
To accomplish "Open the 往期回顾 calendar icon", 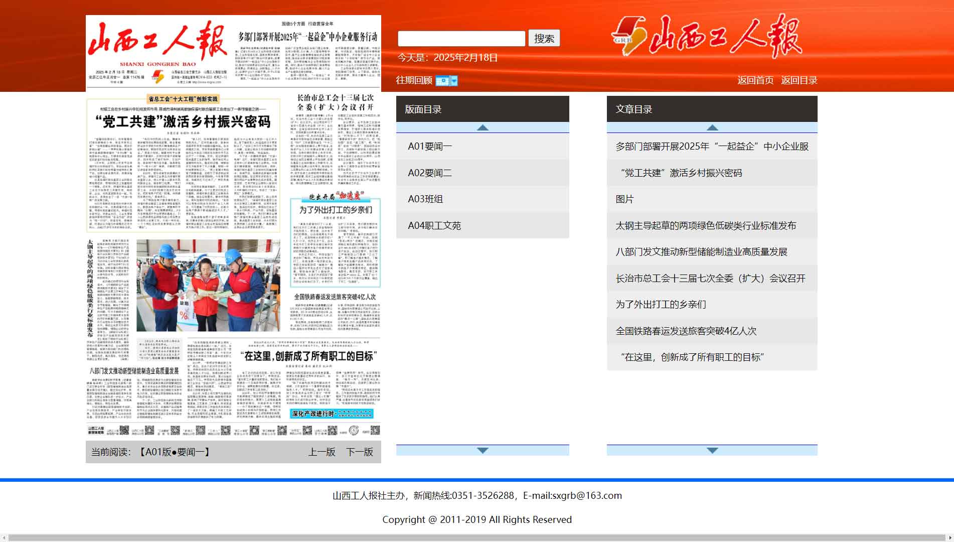I will [442, 81].
